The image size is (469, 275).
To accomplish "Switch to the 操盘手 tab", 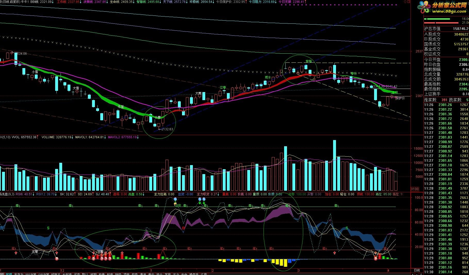I will (x=194, y=274).
